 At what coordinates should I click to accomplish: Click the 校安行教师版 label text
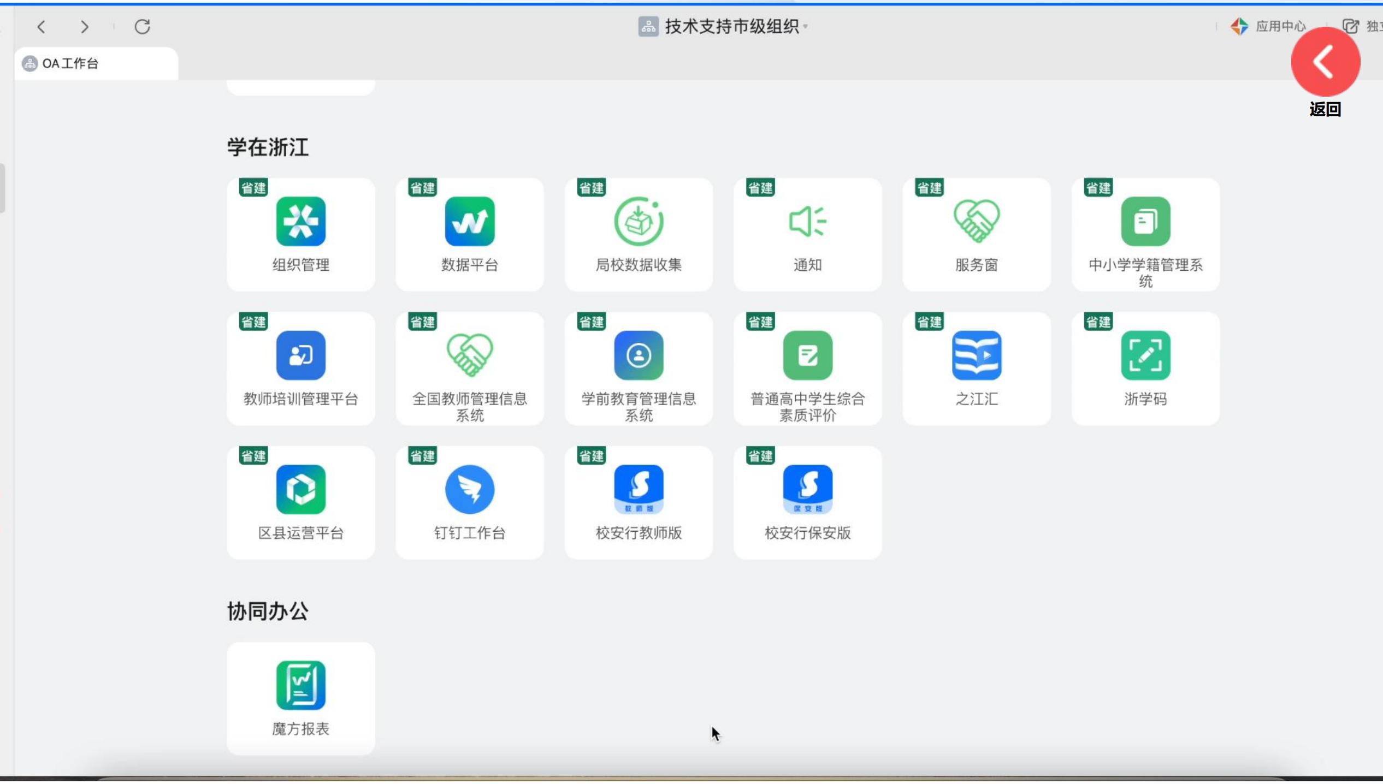(639, 533)
